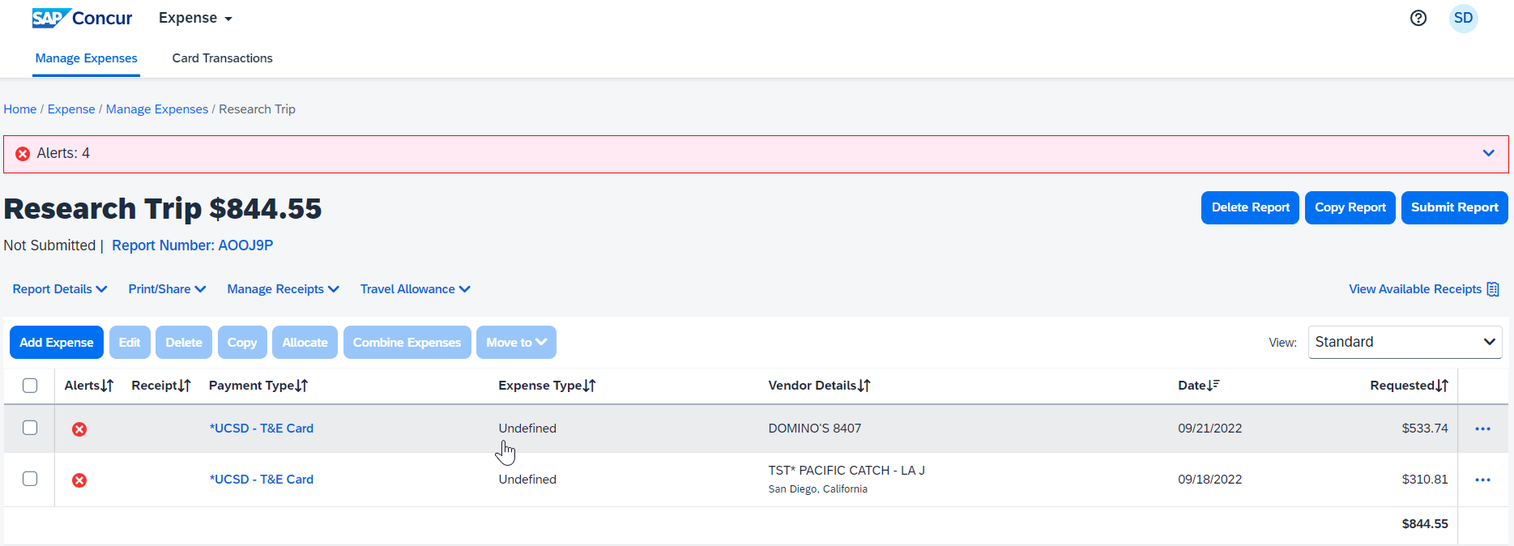
Task: Click the red alert icon for DOMINO'S 8407
Action: tap(79, 429)
